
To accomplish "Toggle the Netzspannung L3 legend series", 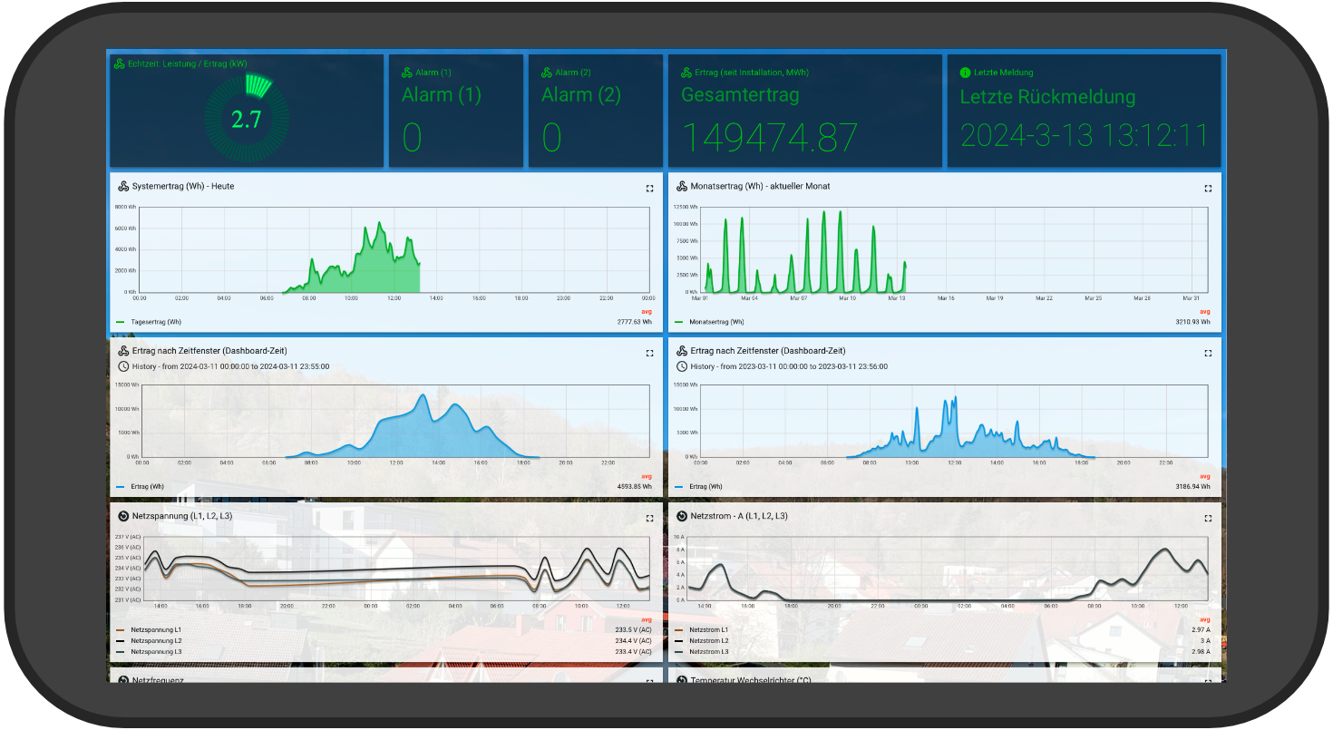I will pos(156,651).
